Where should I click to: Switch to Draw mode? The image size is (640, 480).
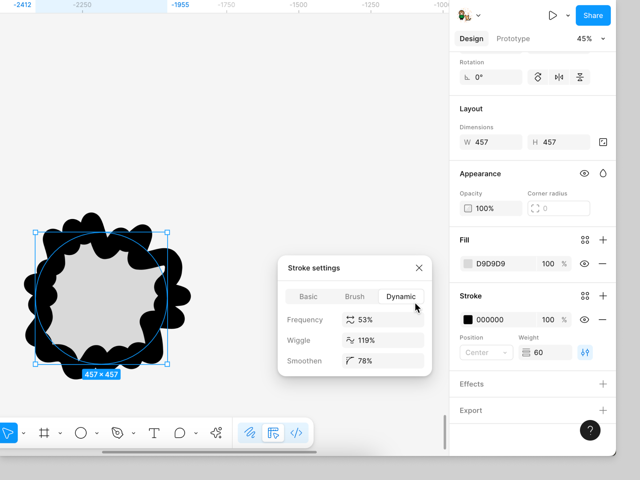(x=250, y=433)
